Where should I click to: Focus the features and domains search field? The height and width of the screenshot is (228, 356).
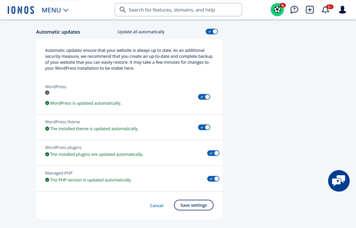click(x=178, y=10)
